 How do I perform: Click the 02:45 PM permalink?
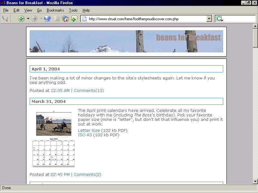(x=60, y=174)
